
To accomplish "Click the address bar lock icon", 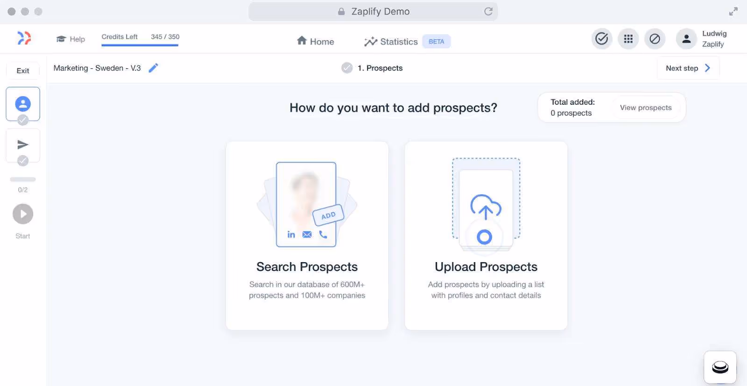I will point(341,11).
